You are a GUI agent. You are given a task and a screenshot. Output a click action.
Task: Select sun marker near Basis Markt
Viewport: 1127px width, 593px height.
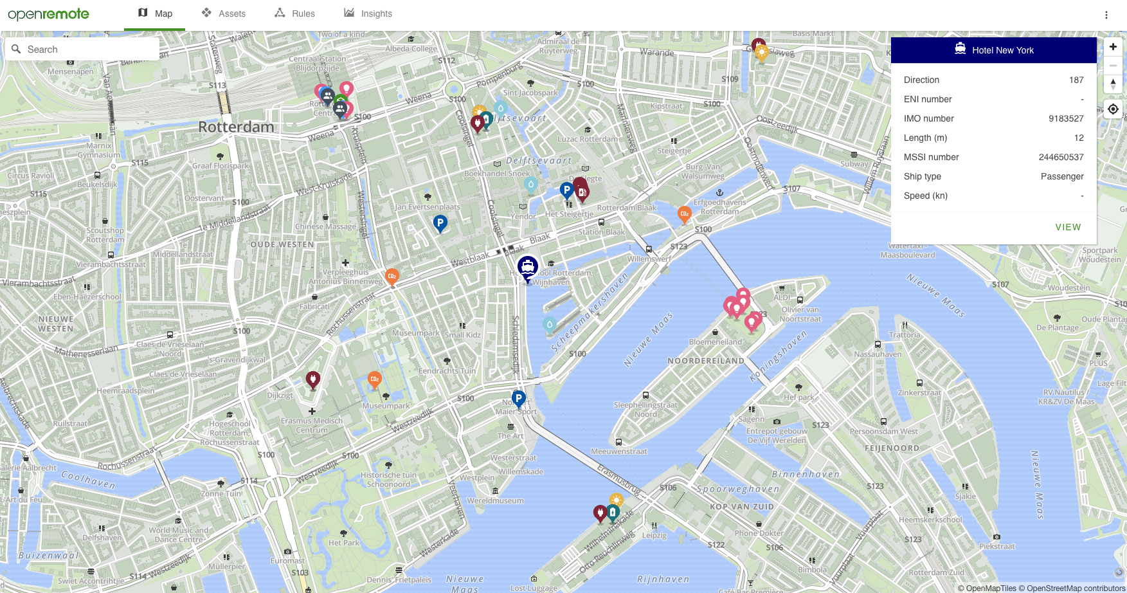click(x=761, y=52)
